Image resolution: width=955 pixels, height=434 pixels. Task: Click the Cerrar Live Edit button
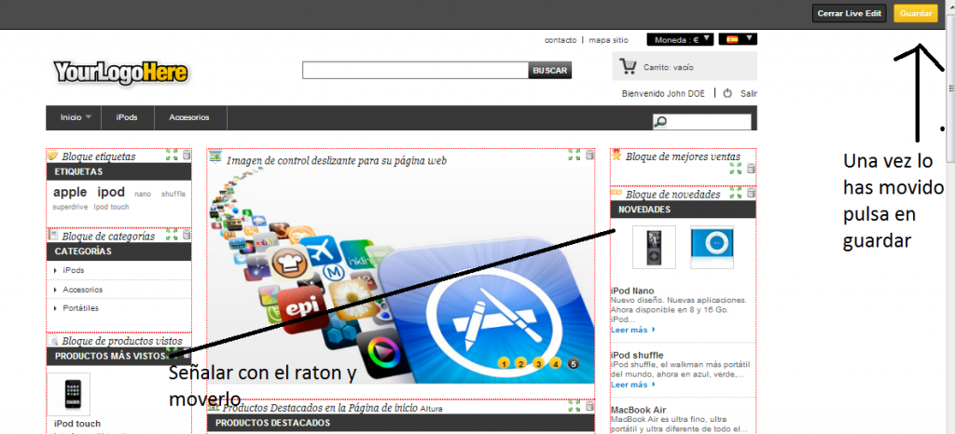tap(849, 14)
